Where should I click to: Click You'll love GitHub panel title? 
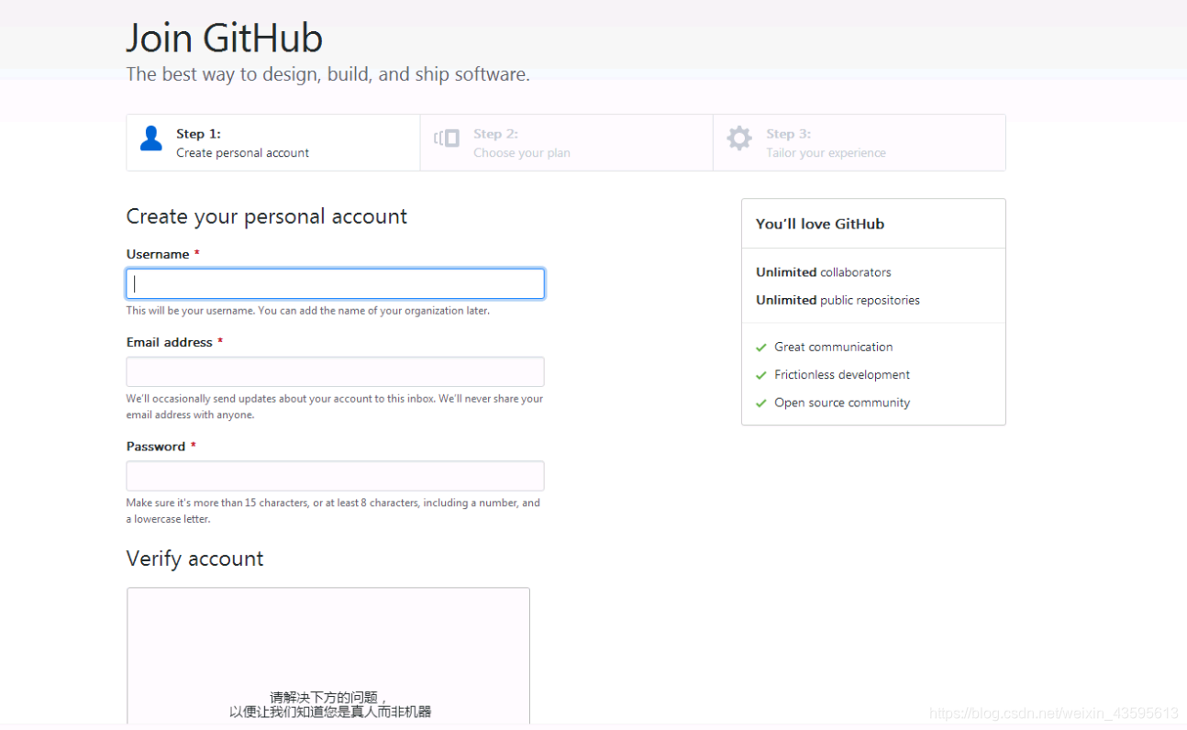click(820, 224)
